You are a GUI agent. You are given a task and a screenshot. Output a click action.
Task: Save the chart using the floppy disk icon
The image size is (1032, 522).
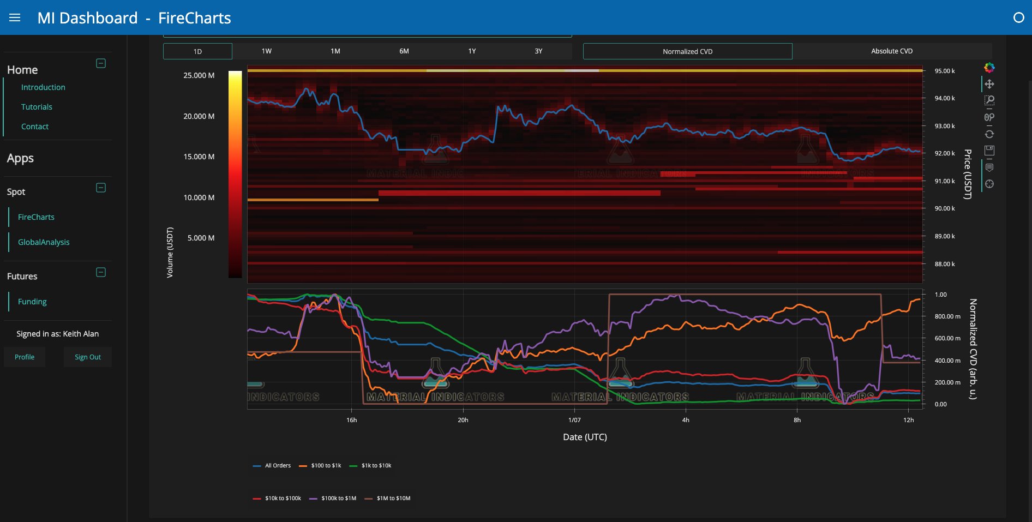(990, 151)
